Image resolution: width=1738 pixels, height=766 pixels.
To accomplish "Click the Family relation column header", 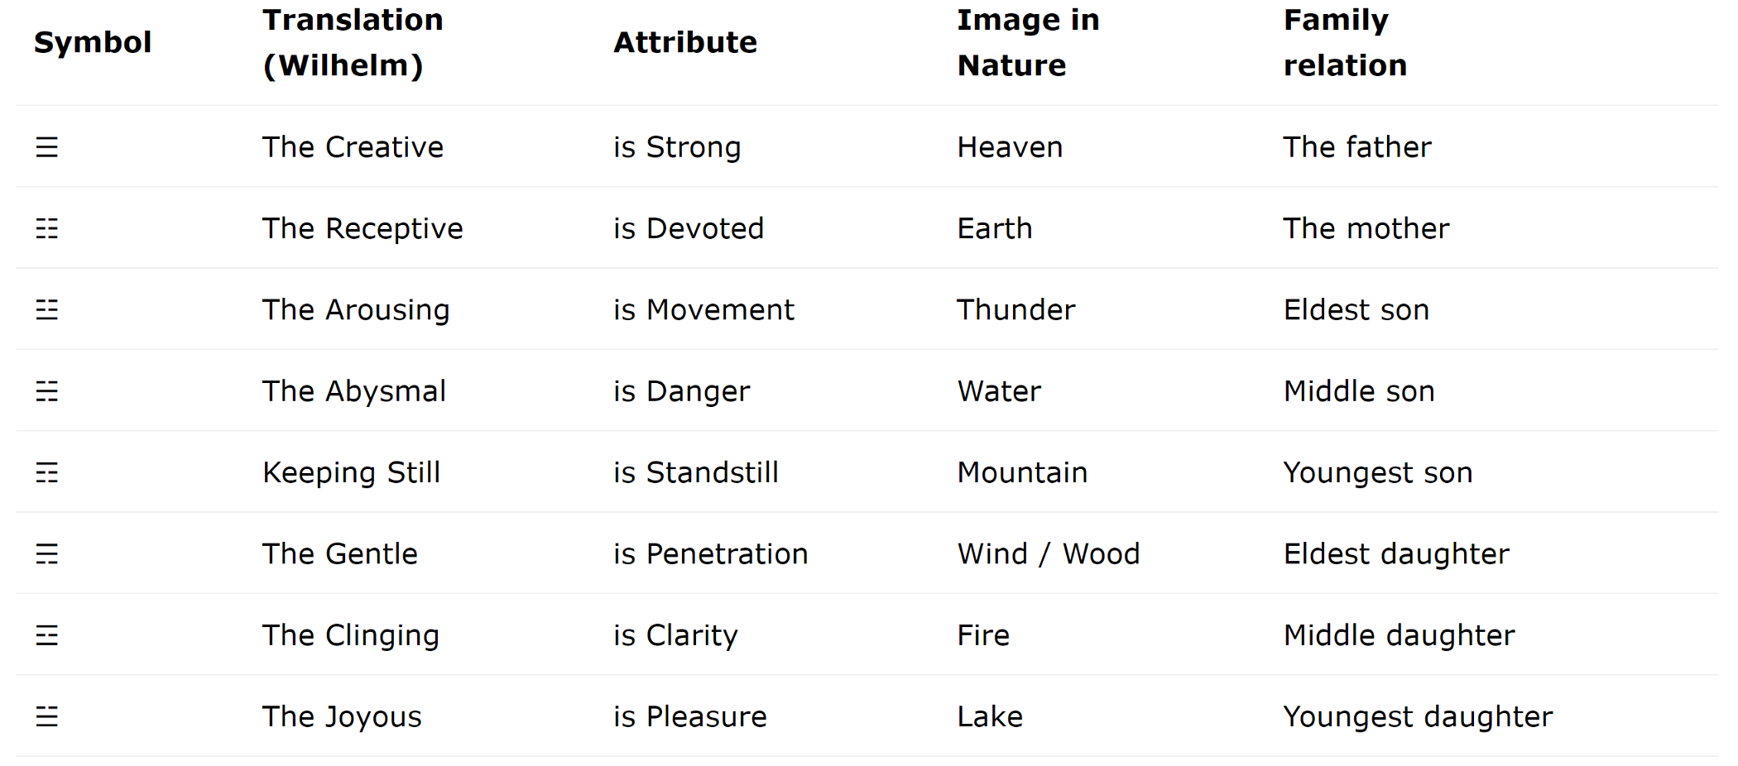I will (x=1345, y=42).
